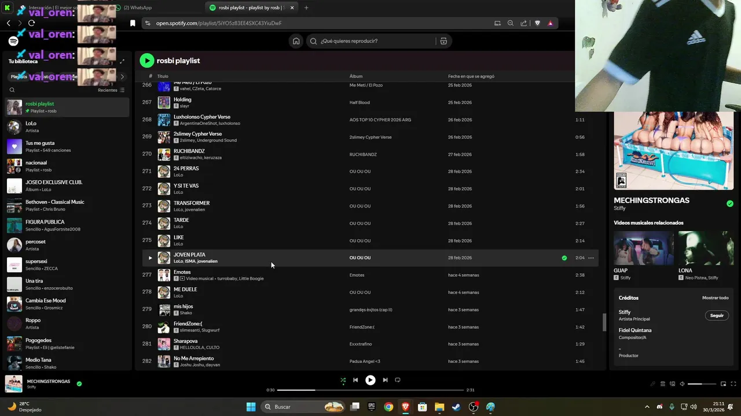The height and width of the screenshot is (416, 741).
Task: Click the zoom magnifier in address bar
Action: (x=511, y=23)
